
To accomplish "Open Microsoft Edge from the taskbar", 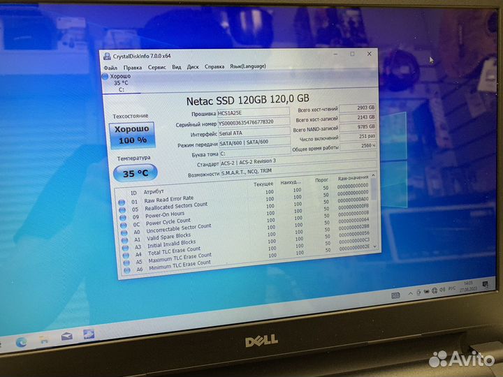I will pyautogui.click(x=21, y=342).
